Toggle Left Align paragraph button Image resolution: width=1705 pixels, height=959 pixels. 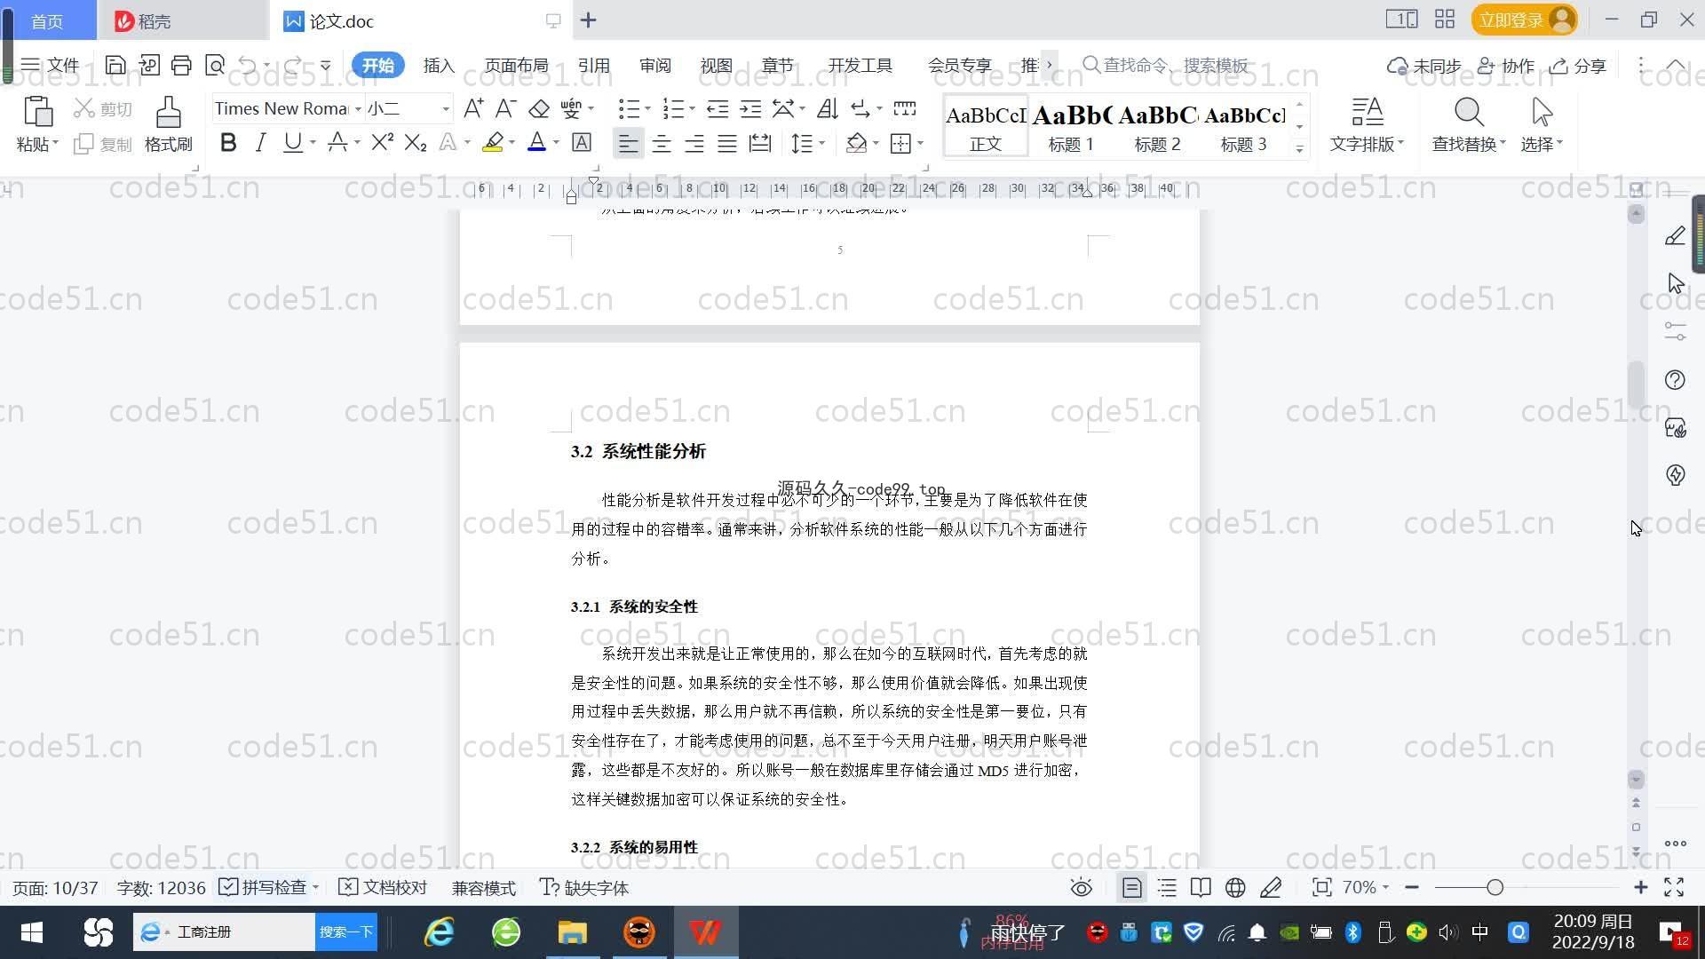tap(628, 143)
